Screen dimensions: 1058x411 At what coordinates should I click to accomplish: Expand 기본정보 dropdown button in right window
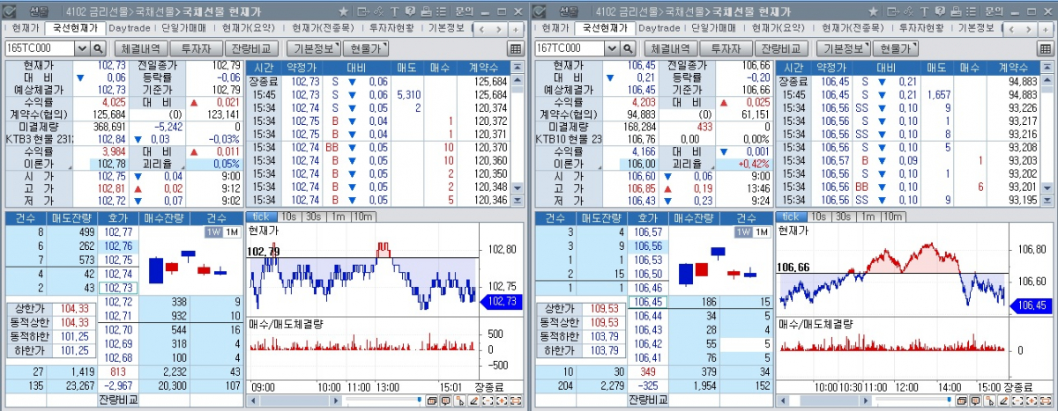click(845, 48)
